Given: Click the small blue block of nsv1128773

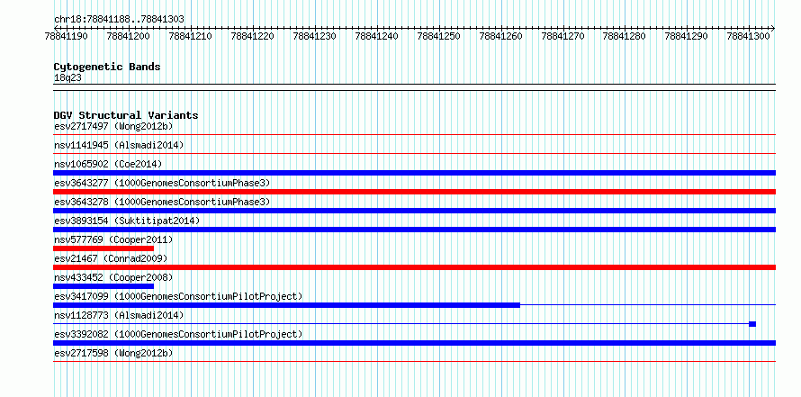Looking at the screenshot, I should pyautogui.click(x=752, y=324).
